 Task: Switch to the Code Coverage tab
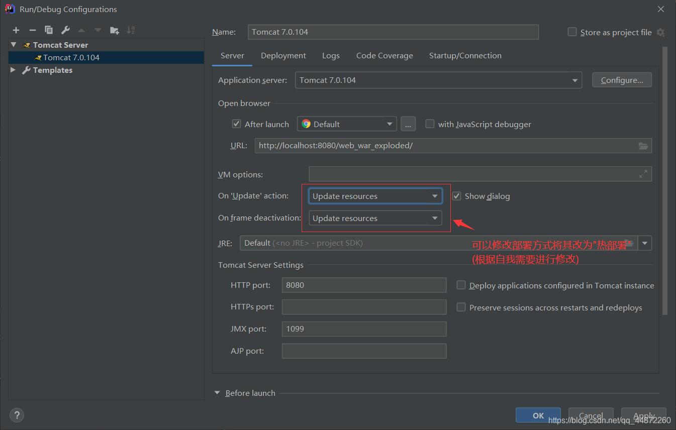(384, 56)
